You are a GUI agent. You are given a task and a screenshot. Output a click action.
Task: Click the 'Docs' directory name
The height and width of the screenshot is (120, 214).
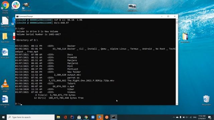[70, 55]
